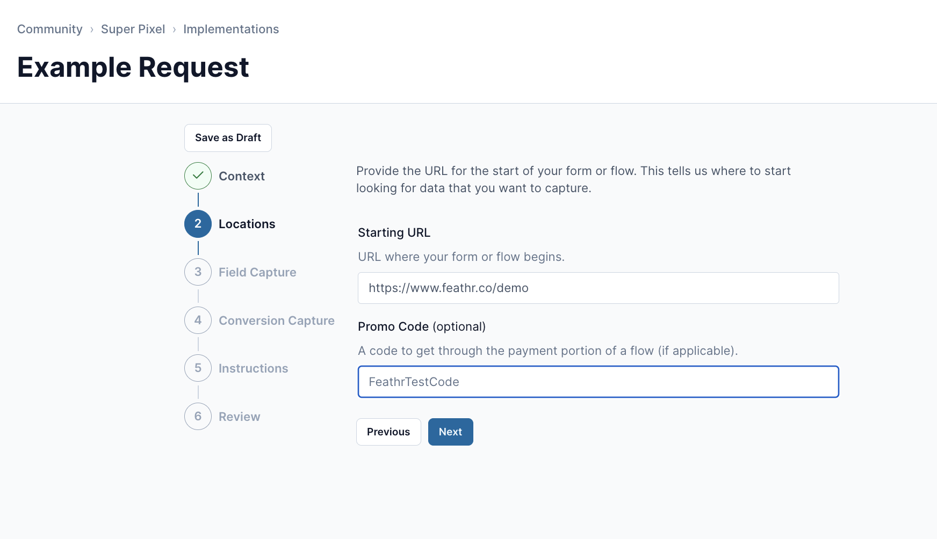Click the step 3 circle icon
The height and width of the screenshot is (539, 937).
pyautogui.click(x=198, y=272)
